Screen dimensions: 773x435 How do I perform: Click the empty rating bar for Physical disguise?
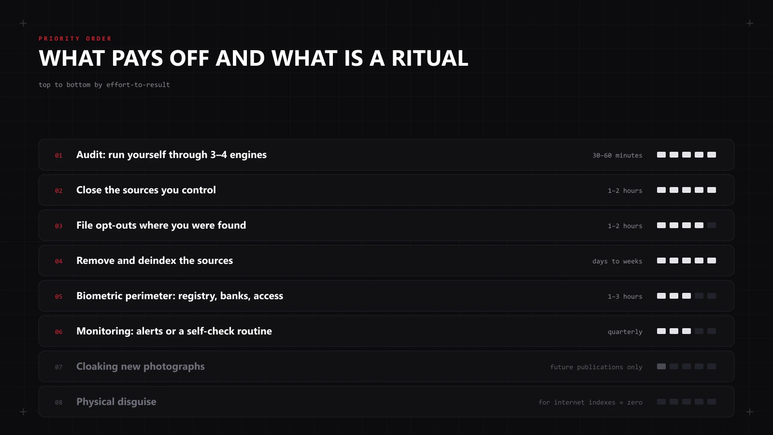pos(687,402)
